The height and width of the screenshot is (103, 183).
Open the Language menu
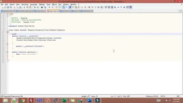point(33,5)
